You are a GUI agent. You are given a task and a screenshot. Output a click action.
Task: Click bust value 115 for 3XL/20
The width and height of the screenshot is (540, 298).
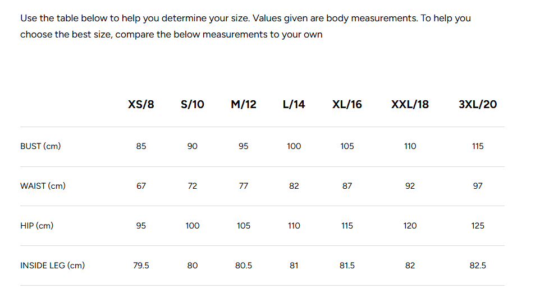point(478,146)
